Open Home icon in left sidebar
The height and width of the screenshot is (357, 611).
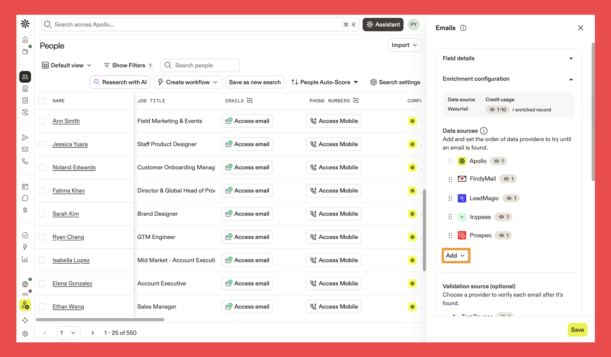point(25,40)
